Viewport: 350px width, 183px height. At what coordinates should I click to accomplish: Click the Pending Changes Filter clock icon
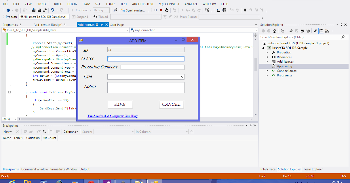click(282, 31)
